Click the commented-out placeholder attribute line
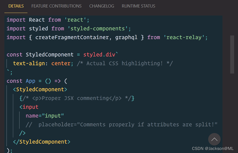 tap(121, 124)
